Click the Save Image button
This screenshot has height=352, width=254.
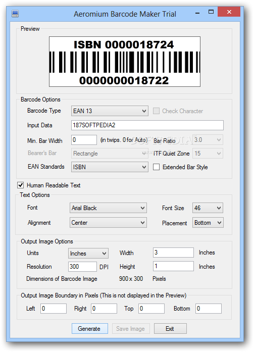point(131,329)
